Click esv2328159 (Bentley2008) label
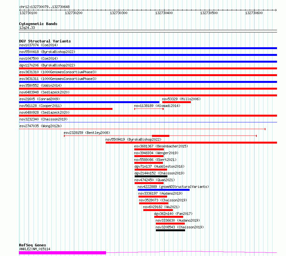286x256 pixels. click(87, 133)
